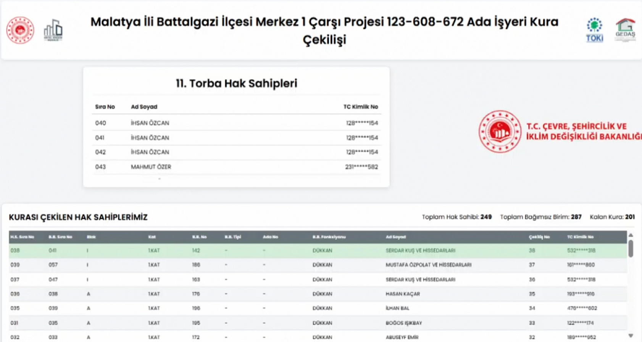Select the İLHAN BAL row
This screenshot has height=342, width=642.
click(397, 308)
